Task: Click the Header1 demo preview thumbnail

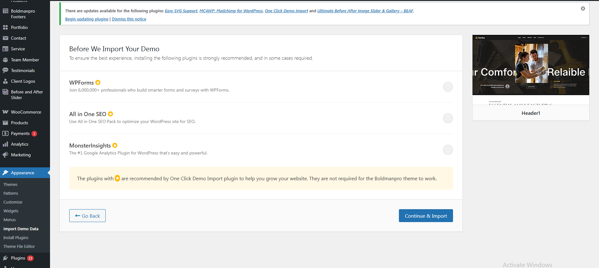Action: point(531,70)
